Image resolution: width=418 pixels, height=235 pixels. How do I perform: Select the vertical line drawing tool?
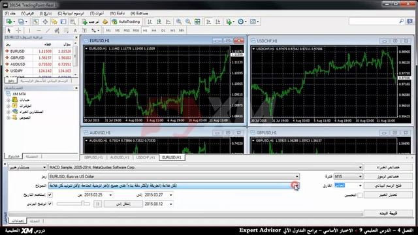pyautogui.click(x=29, y=31)
